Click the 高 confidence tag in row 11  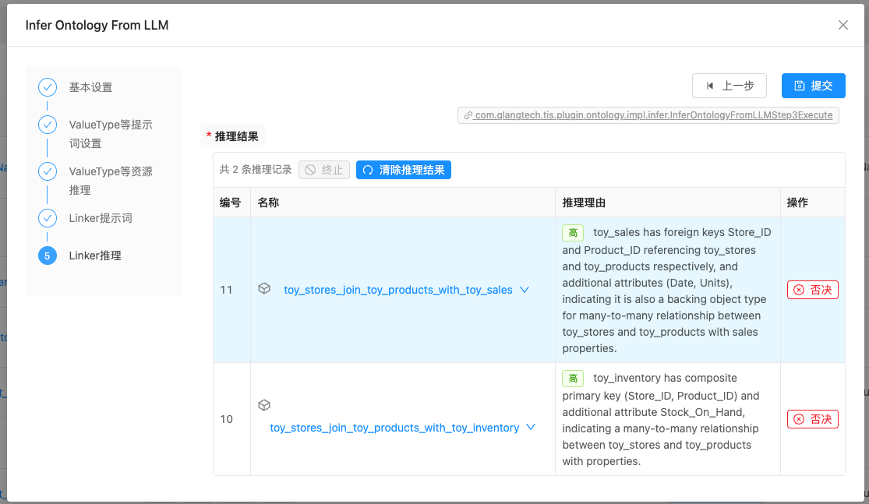pos(573,233)
